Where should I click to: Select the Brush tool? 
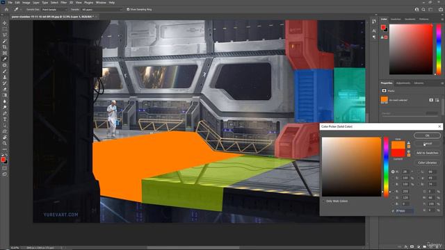[x=5, y=71]
